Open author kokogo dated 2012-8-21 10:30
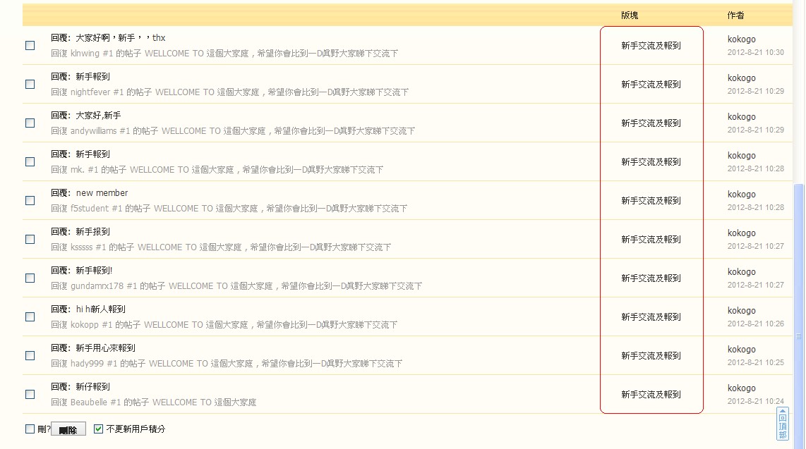 741,39
